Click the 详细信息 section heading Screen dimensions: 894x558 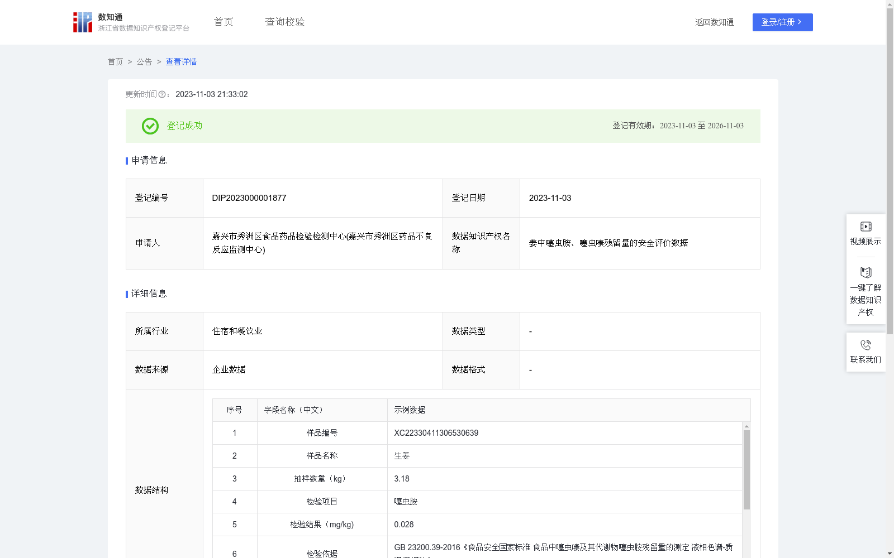click(x=149, y=294)
